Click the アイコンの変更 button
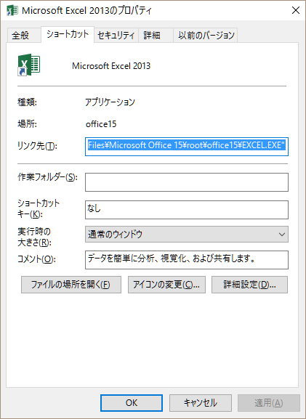Image resolution: width=306 pixels, height=419 pixels. [x=166, y=285]
